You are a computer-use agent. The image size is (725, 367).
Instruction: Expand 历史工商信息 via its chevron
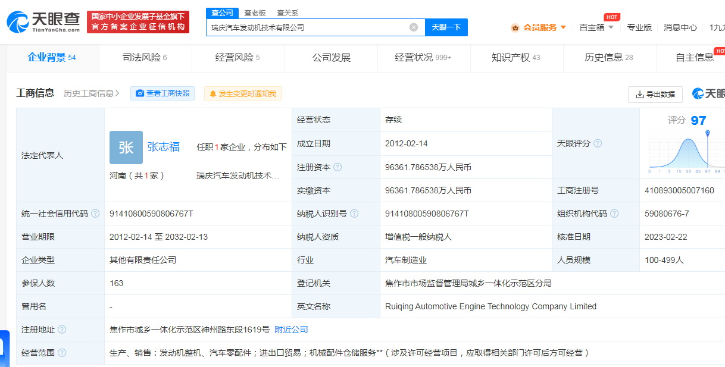pos(117,93)
